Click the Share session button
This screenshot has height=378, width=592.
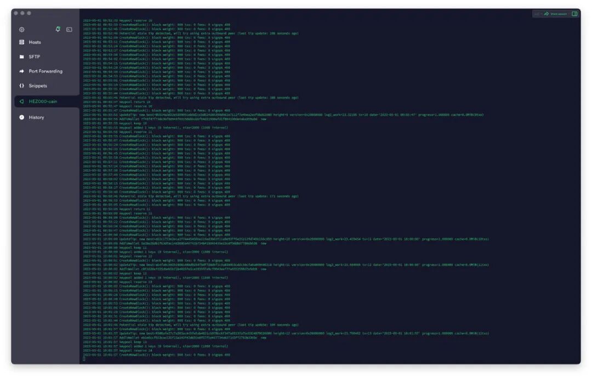(x=555, y=14)
